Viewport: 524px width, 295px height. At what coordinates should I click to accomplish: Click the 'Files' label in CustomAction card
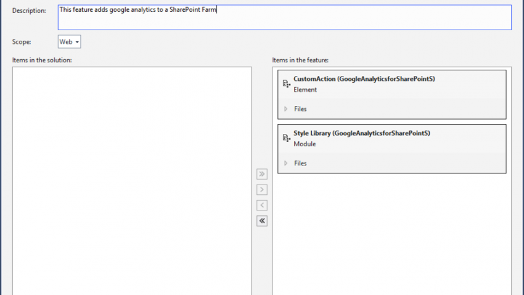pyautogui.click(x=300, y=109)
